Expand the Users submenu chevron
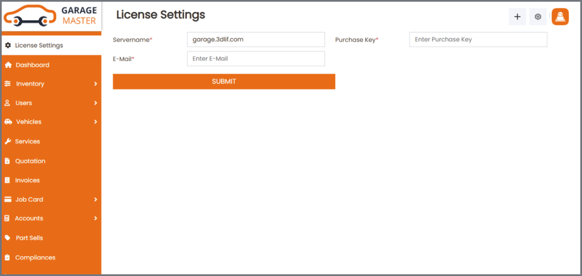 95,103
